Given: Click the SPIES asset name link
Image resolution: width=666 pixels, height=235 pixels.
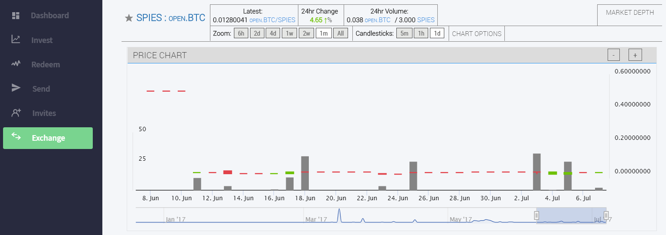Looking at the screenshot, I should (x=149, y=18).
